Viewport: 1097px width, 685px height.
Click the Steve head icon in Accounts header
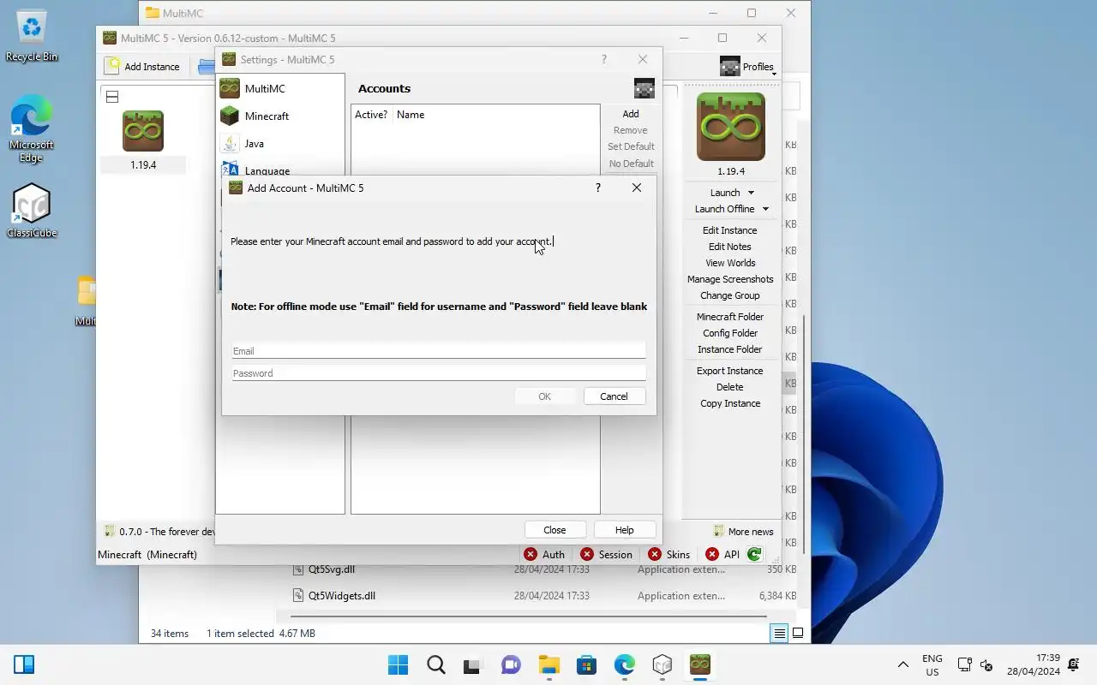coord(644,88)
